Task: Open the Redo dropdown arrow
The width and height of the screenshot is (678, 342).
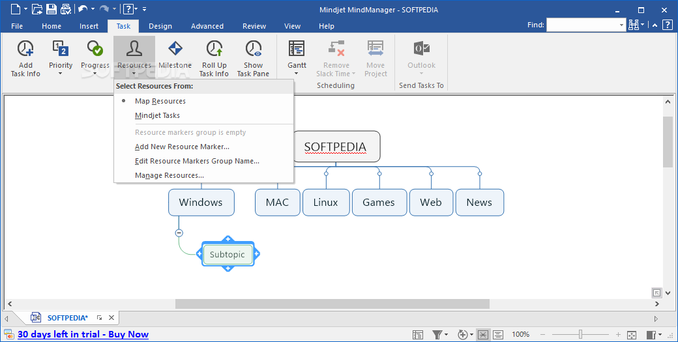Action: pyautogui.click(x=115, y=9)
